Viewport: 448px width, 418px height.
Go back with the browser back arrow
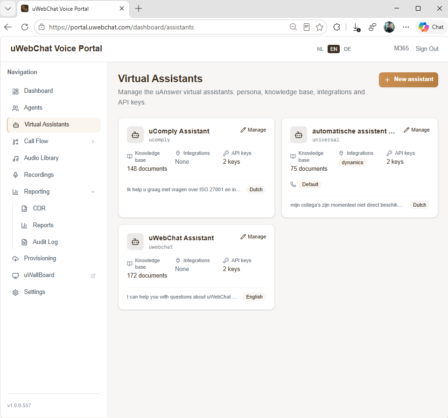tap(8, 27)
